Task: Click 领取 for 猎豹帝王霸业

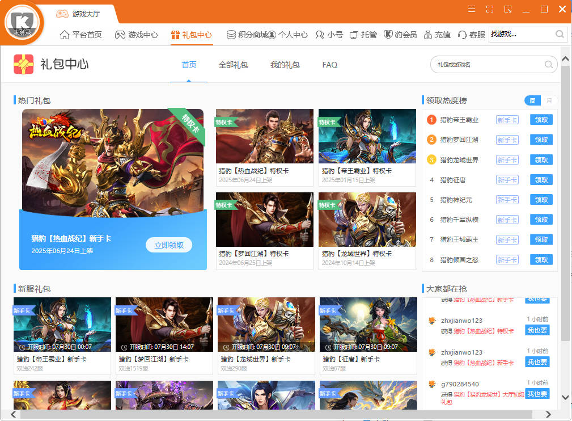Action: pyautogui.click(x=541, y=120)
